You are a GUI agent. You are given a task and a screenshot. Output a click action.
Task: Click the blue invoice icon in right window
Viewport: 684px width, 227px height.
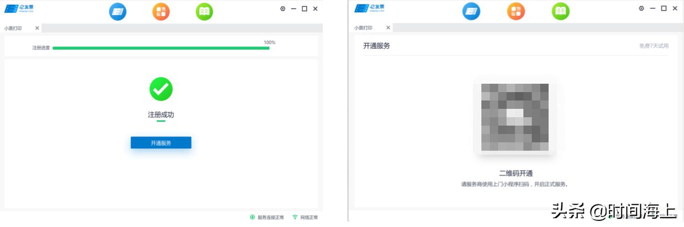click(471, 11)
